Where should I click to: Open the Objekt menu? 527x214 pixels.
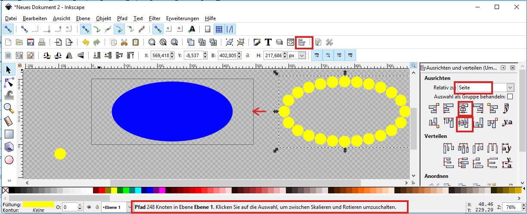(103, 18)
